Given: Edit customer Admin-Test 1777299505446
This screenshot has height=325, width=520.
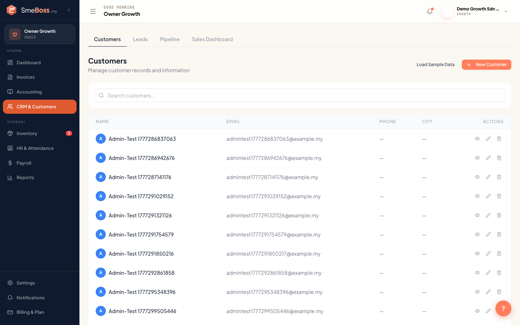Looking at the screenshot, I should pyautogui.click(x=488, y=311).
